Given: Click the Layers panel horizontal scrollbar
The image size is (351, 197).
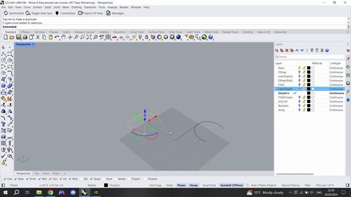Looking at the screenshot, I should coord(295,174).
